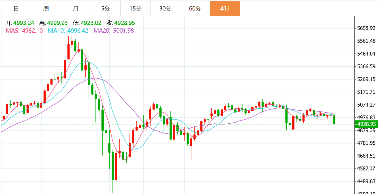Screen dimensions: 378x194
Task: Click the 高:4999.93 high price value
Action: 53,23
